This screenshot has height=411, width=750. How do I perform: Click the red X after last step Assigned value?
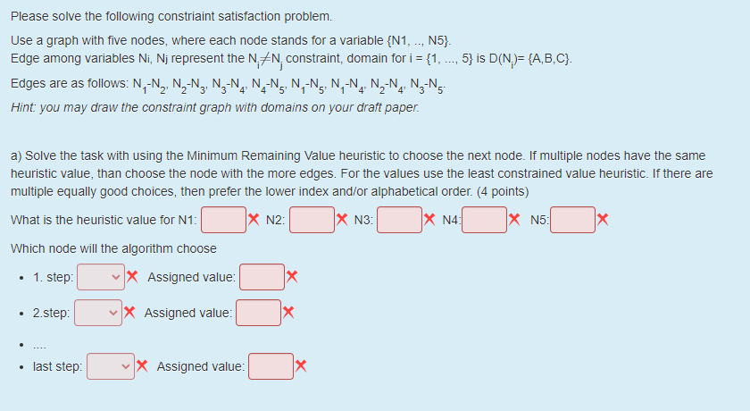[300, 365]
